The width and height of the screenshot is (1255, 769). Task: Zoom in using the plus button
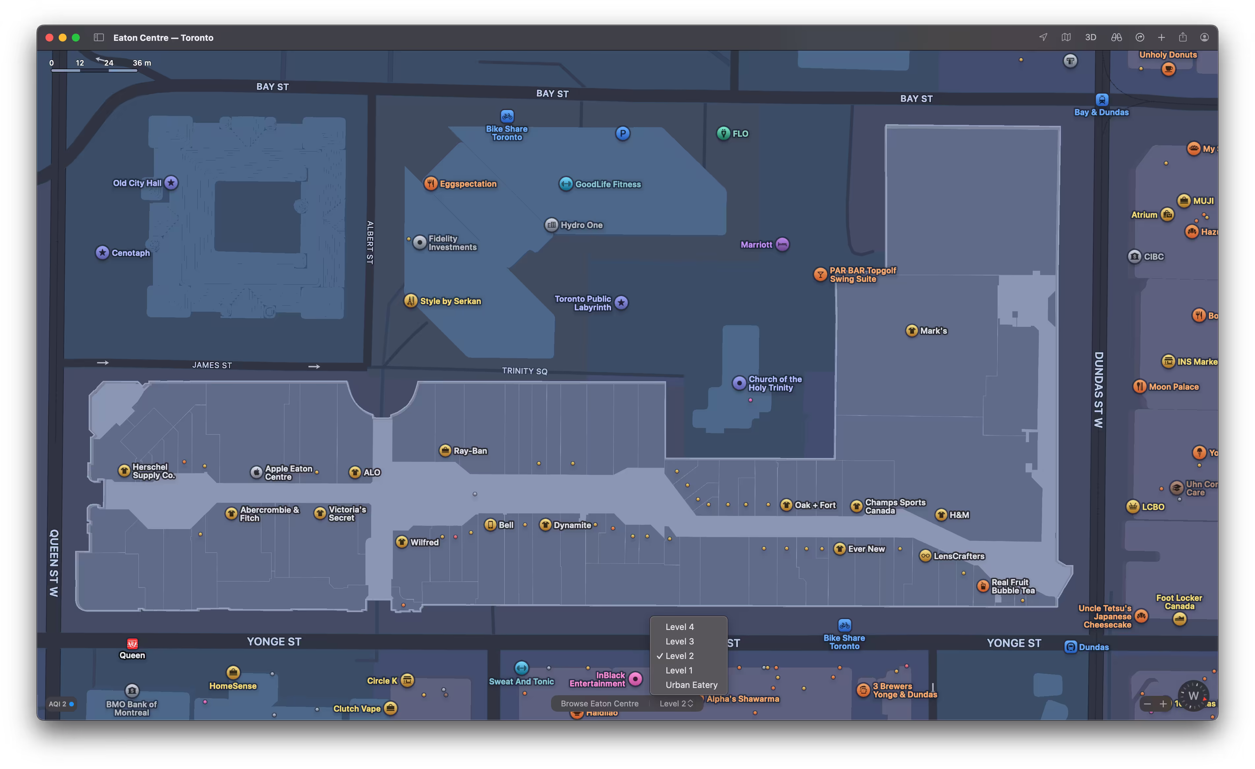[x=1163, y=704]
